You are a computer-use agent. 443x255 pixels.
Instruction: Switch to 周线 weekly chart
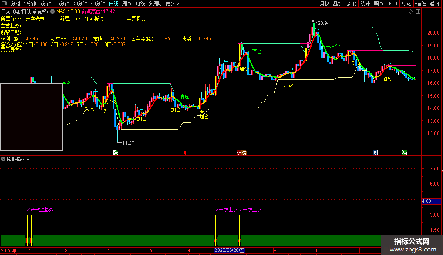pyautogui.click(x=127, y=4)
